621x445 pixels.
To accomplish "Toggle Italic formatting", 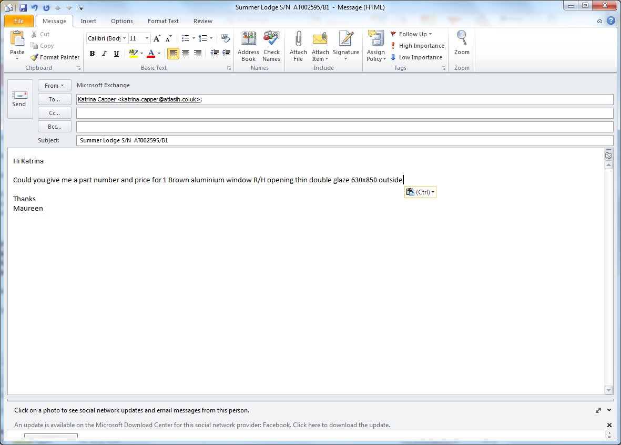I will tap(104, 54).
